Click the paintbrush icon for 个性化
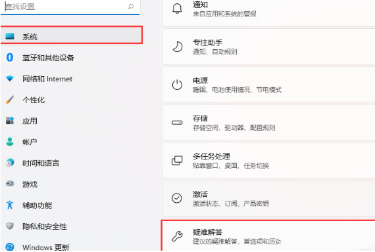Screen dimensions: 375x252 10,100
